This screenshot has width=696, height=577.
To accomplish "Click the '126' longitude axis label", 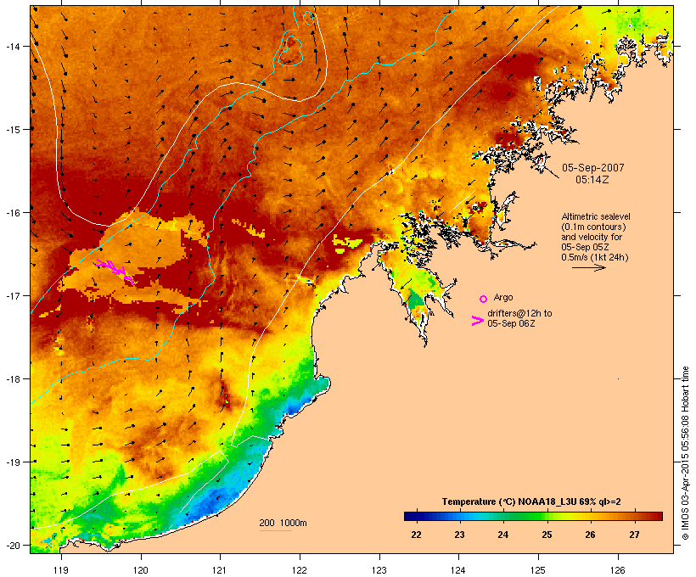I will 617,570.
